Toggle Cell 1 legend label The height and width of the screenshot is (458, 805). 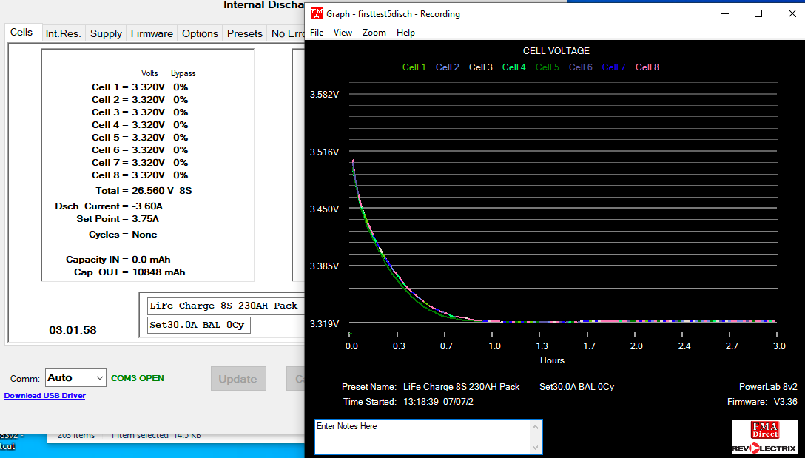coord(414,67)
